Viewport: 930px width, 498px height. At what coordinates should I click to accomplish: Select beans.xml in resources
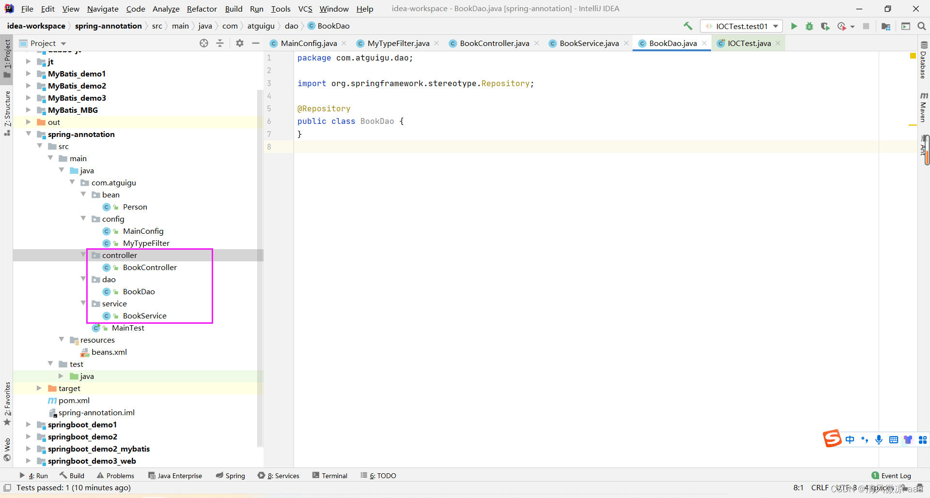pyautogui.click(x=109, y=352)
